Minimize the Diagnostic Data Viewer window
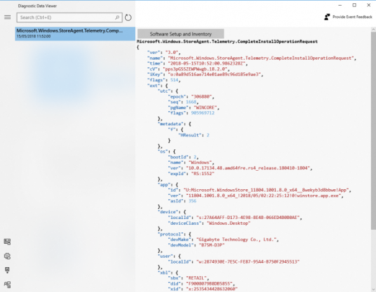This screenshot has height=292, width=376. pyautogui.click(x=340, y=5)
